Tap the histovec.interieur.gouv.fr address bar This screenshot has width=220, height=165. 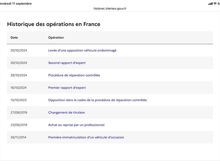pos(110,9)
